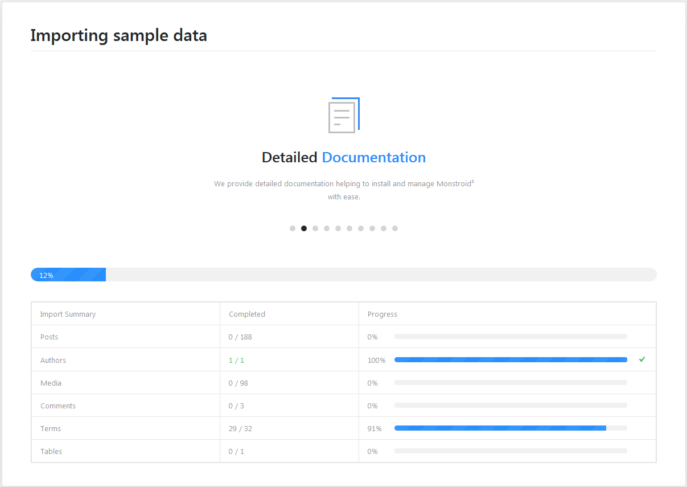Screen dimensions: 687x487
Task: Click the "0%" value in Posts row
Action: tap(373, 337)
